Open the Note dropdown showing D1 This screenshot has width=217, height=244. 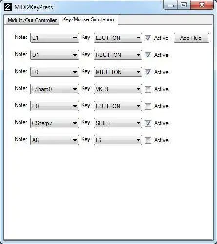[x=55, y=55]
